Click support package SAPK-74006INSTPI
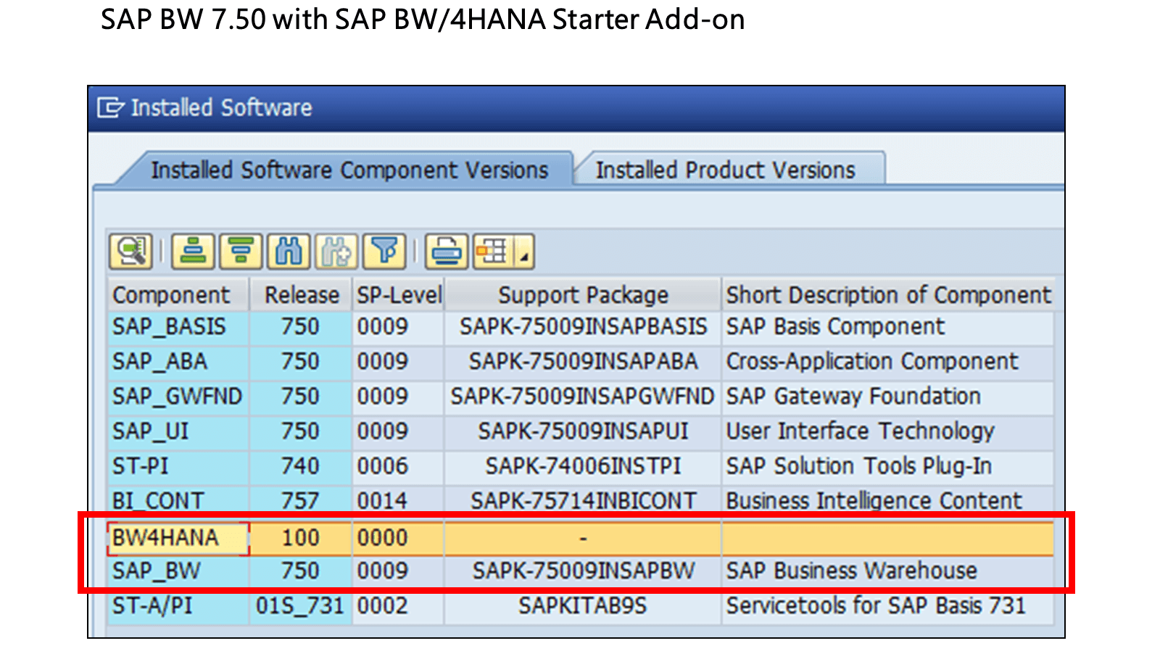Image resolution: width=1160 pixels, height=646 pixels. [x=583, y=466]
